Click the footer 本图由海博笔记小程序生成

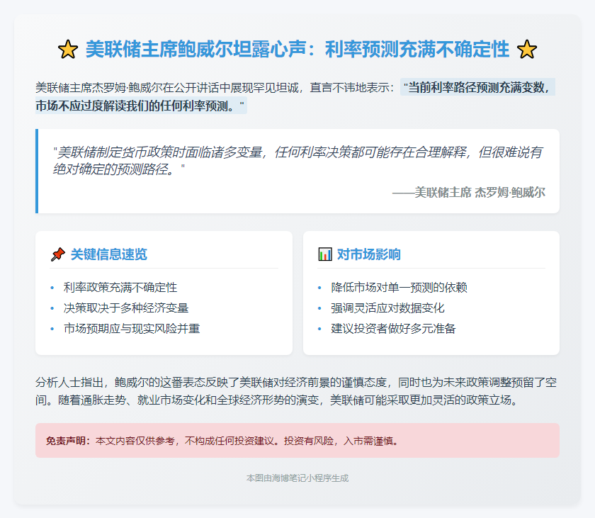click(297, 478)
